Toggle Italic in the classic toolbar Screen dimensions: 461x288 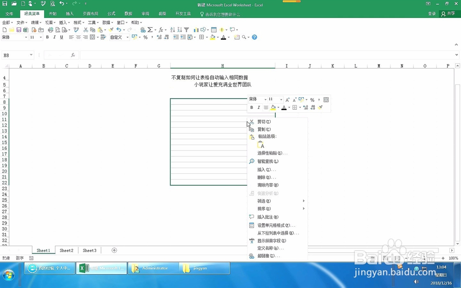click(x=54, y=37)
